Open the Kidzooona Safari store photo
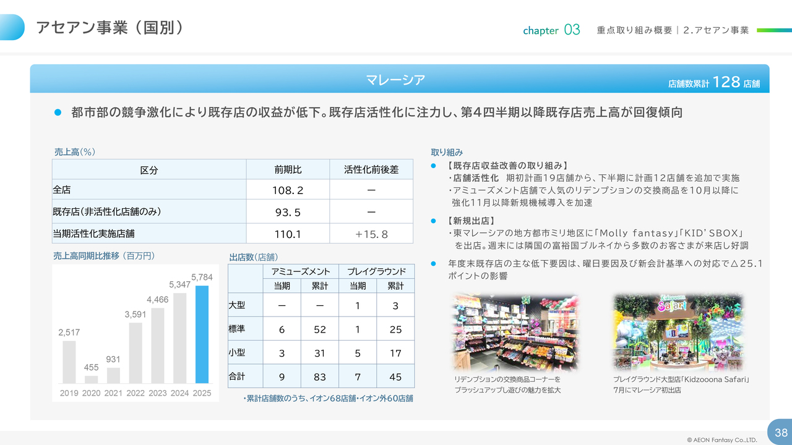Viewport: 792px width, 445px height. [678, 332]
